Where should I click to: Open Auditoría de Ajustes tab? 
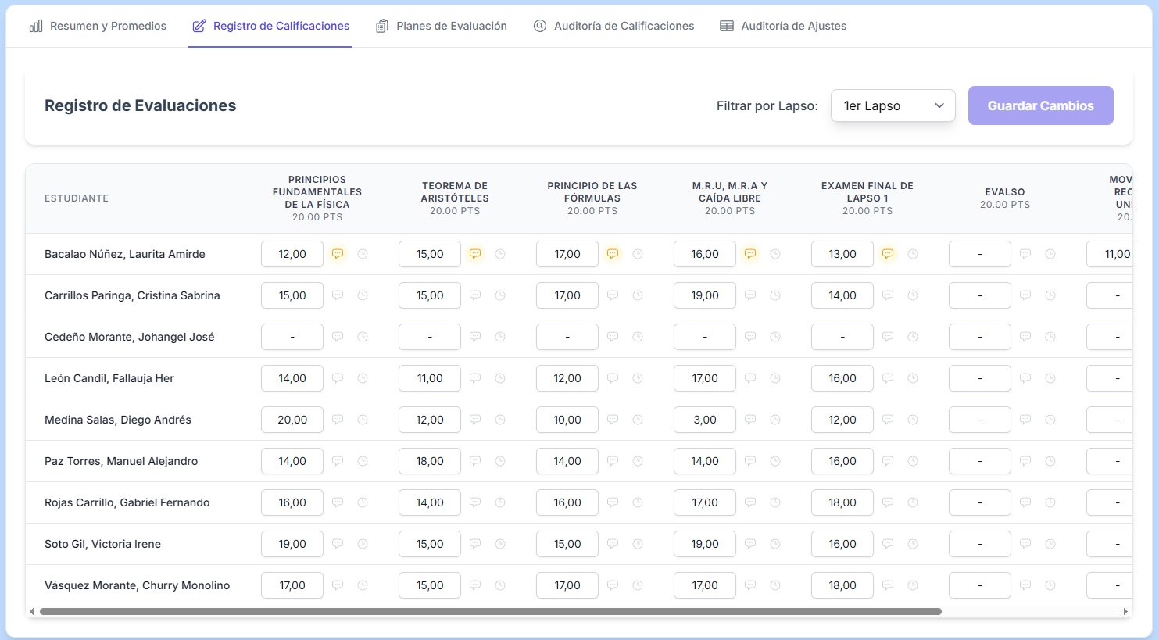pos(783,26)
